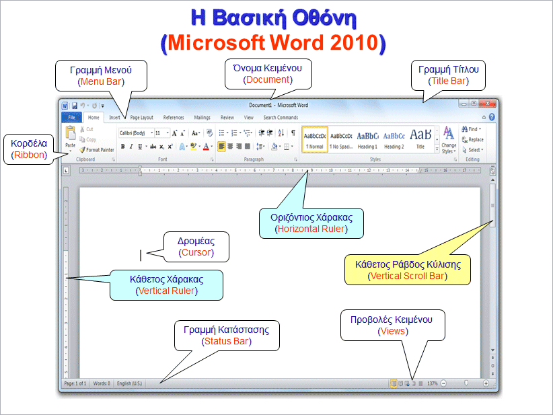Viewport: 553px width, 415px height.
Task: Open the Paragraph dialog launcher
Action: point(295,159)
